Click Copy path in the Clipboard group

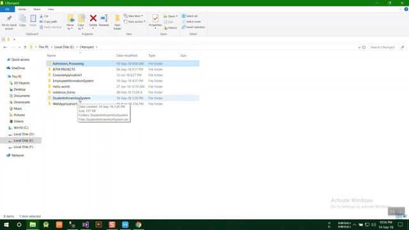click(49, 22)
